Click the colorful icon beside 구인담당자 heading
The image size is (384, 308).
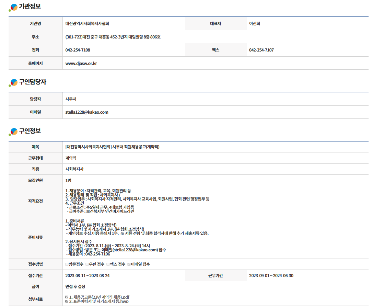coord(13,83)
